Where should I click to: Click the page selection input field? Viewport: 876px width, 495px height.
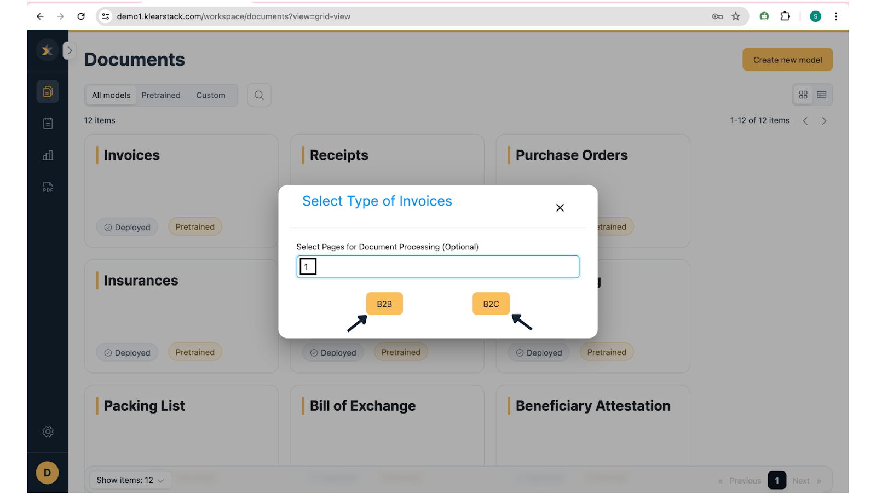(437, 267)
